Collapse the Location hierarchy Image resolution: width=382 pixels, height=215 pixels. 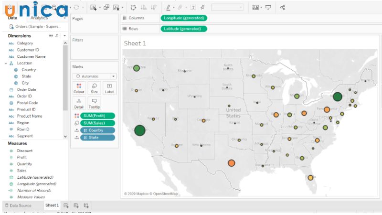tap(6, 63)
